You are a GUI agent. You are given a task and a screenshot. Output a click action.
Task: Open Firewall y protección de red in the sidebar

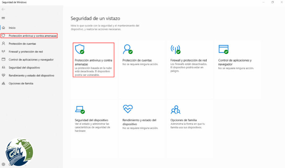pos(26,52)
